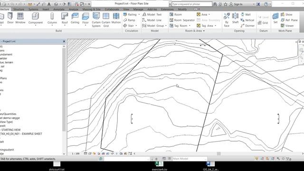Viewport: 304px width, 171px height.
Task: Open the Annotate ribbon tab
Action: click(59, 9)
